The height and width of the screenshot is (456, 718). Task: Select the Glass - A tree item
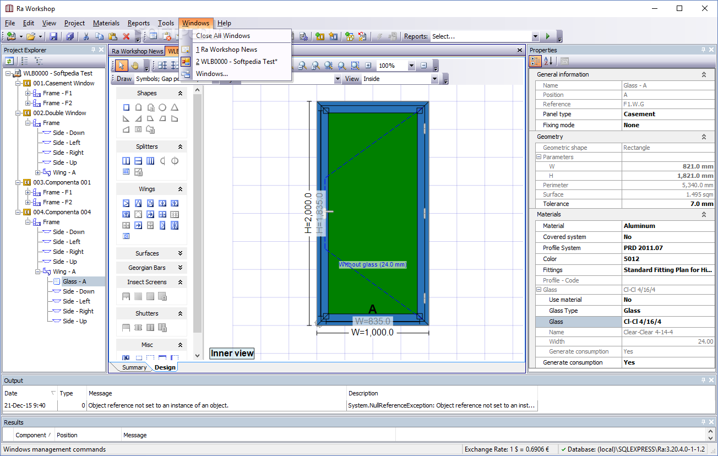pos(74,281)
